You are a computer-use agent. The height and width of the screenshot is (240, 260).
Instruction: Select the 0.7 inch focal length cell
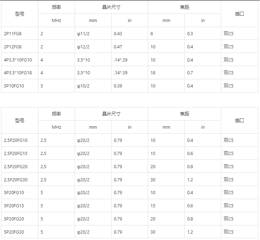point(190,73)
